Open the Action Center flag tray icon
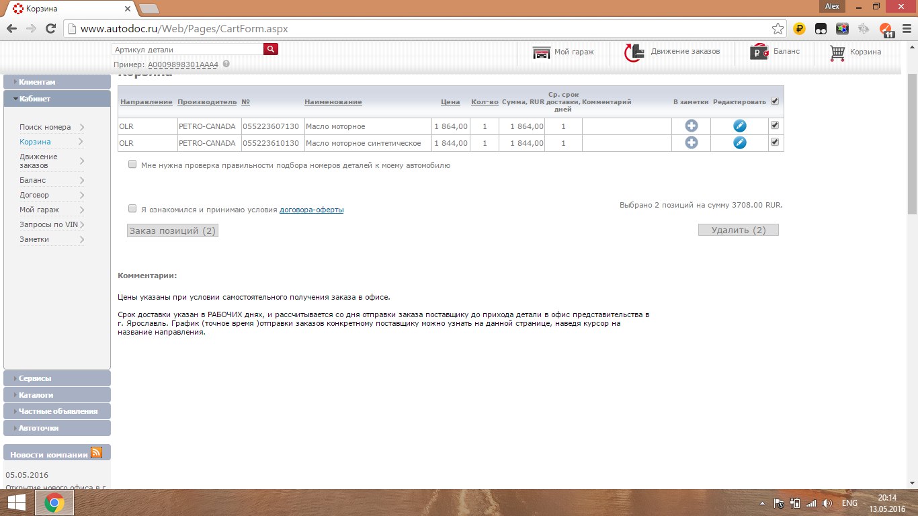This screenshot has height=516, width=918. pos(779,503)
